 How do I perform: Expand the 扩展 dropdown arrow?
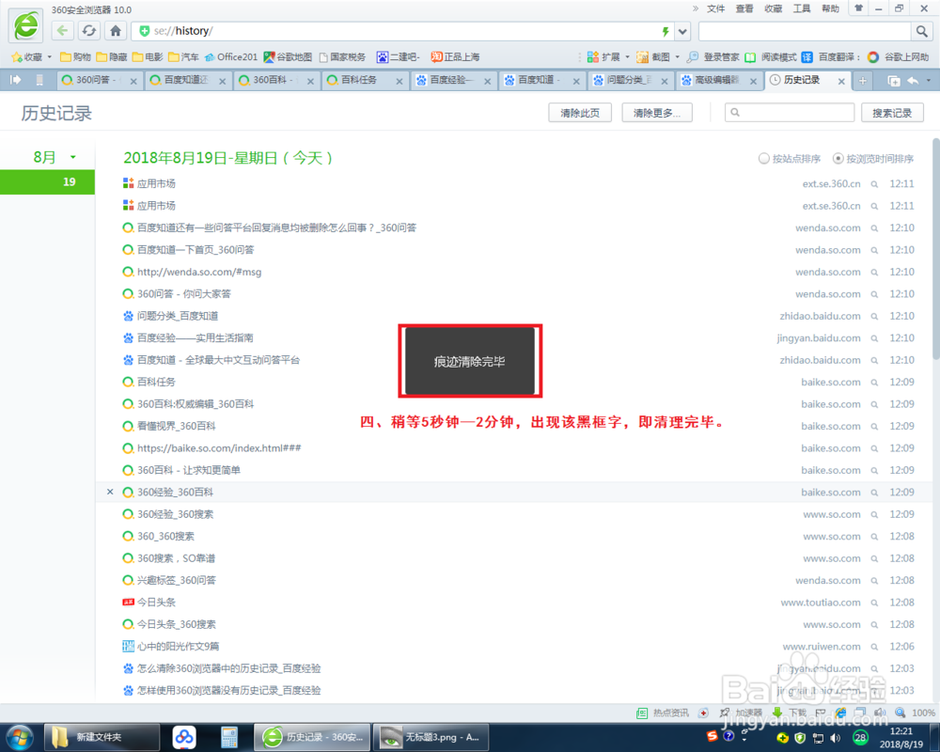click(x=627, y=57)
